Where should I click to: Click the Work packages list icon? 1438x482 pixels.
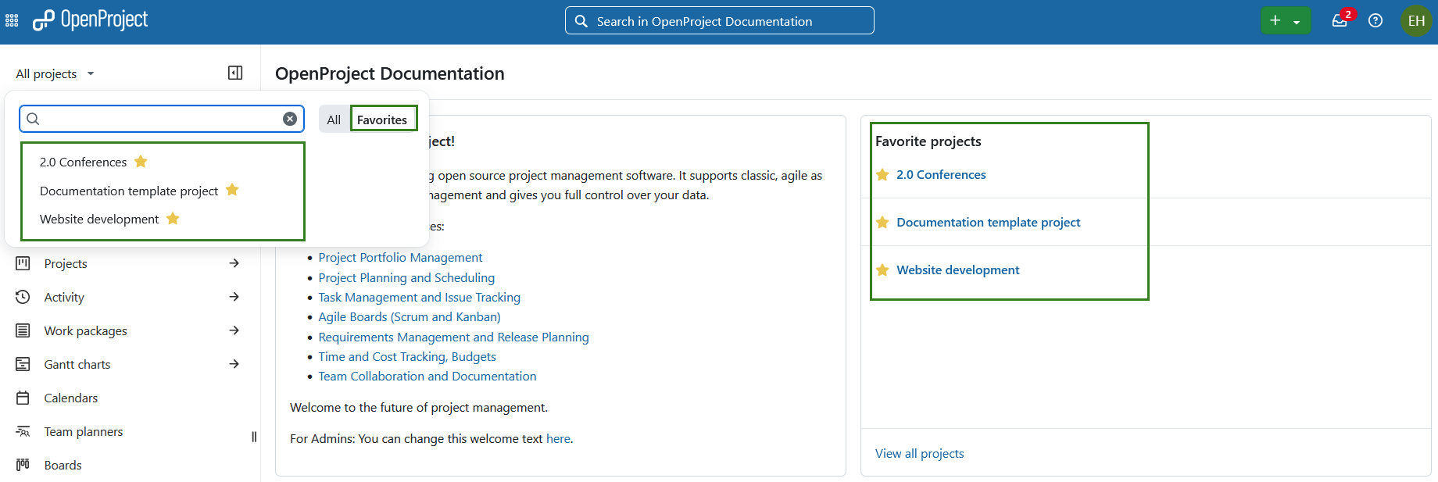tap(23, 330)
